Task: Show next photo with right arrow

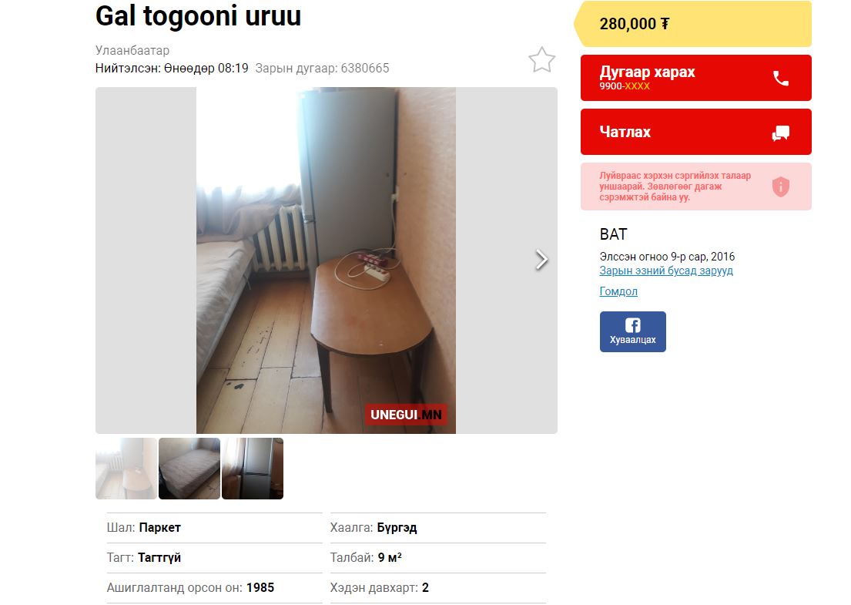Action: coord(541,260)
